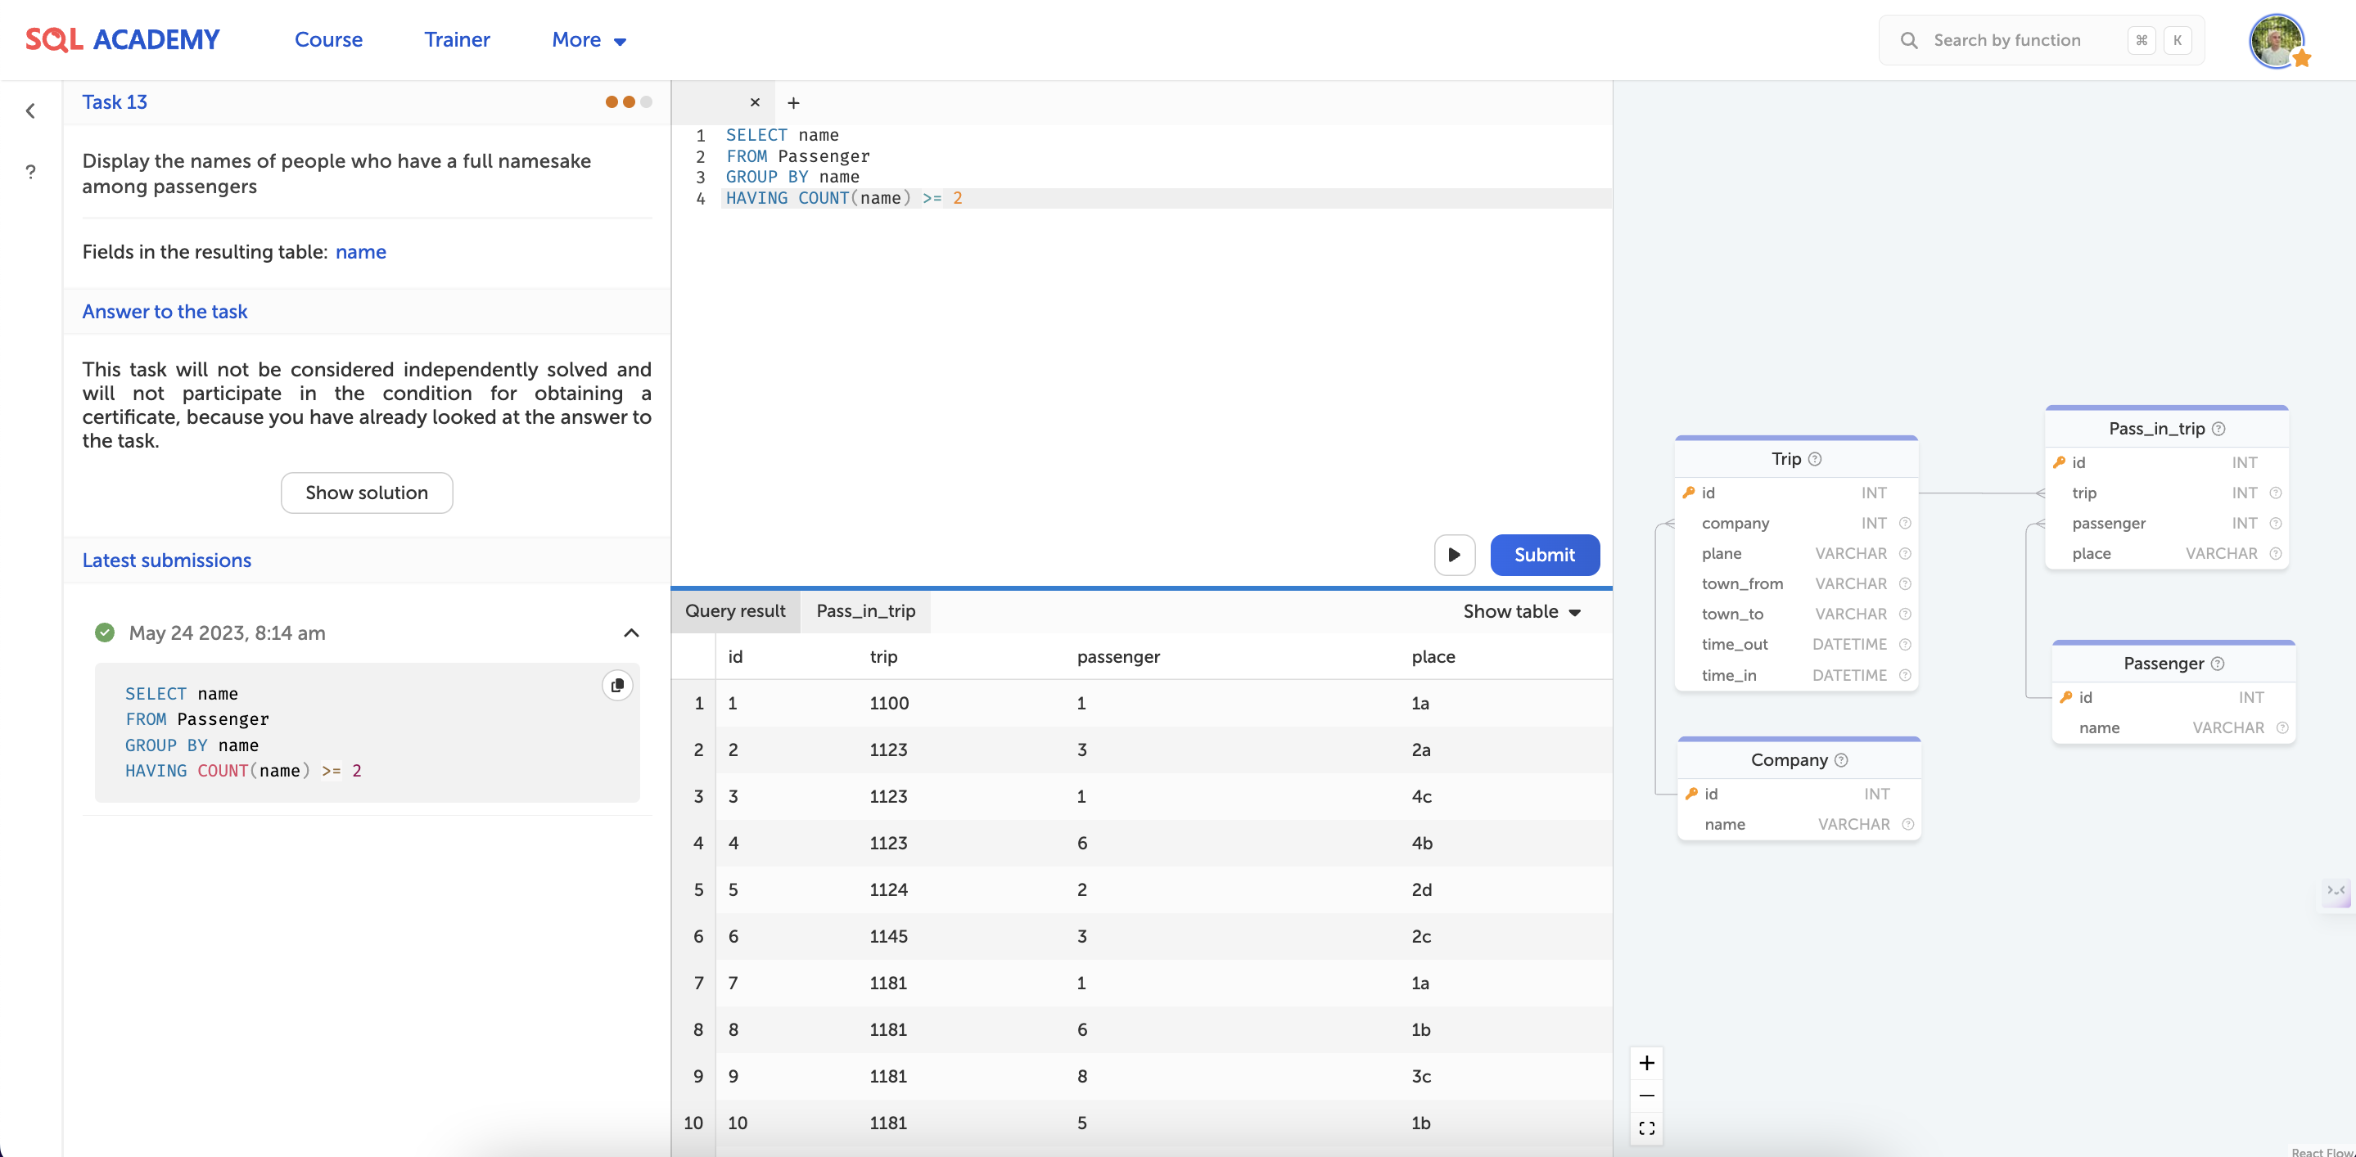Select the cell with place 3c
The width and height of the screenshot is (2356, 1157).
pos(1420,1076)
